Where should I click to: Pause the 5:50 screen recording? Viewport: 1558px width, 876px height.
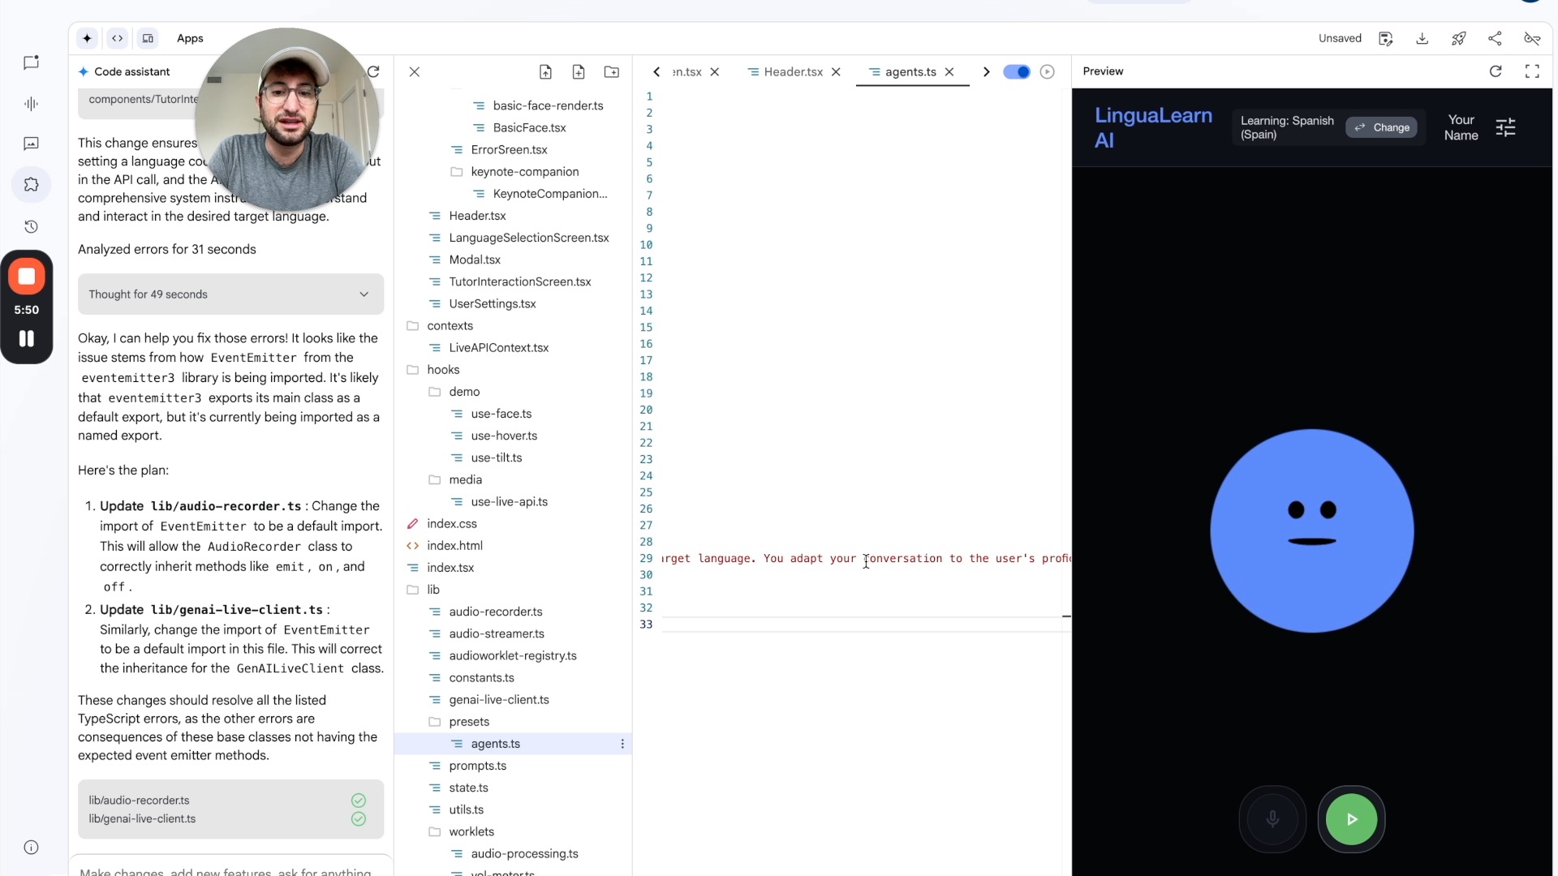tap(27, 339)
